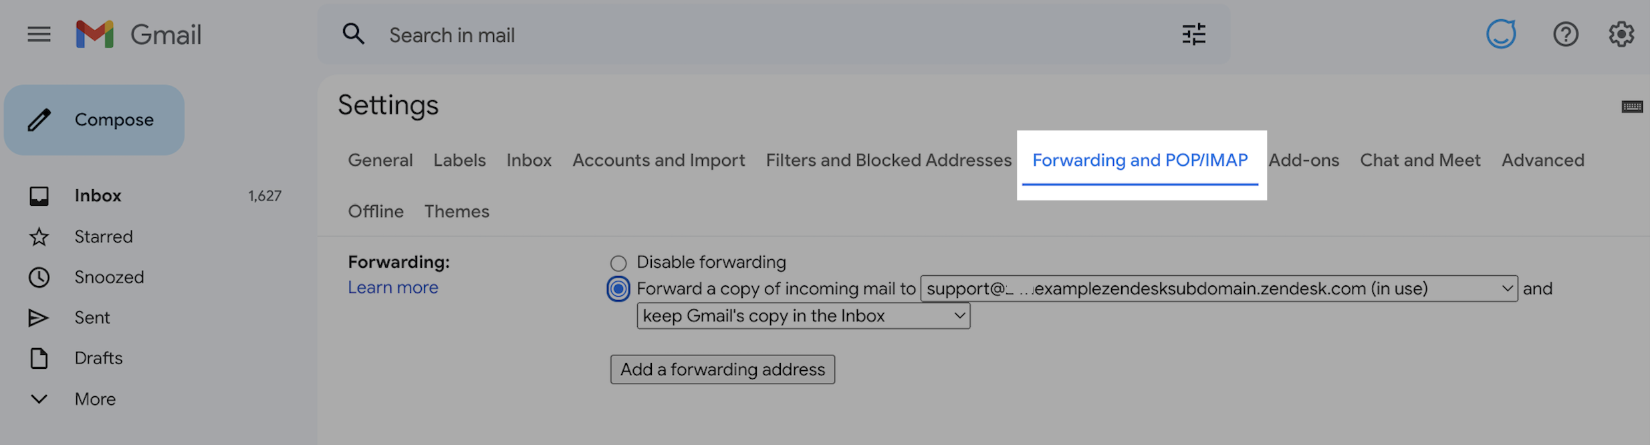
Task: Click the Sent paper plane icon
Action: [39, 317]
